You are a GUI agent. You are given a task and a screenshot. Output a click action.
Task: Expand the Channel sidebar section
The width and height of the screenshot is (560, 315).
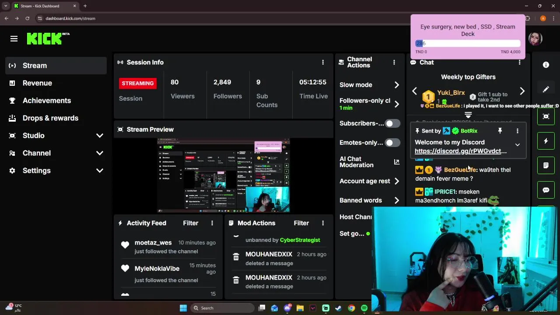pos(100,153)
